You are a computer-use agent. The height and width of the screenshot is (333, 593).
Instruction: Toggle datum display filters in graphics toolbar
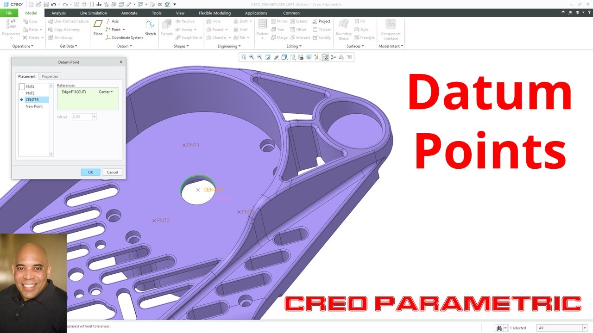pyautogui.click(x=317, y=57)
